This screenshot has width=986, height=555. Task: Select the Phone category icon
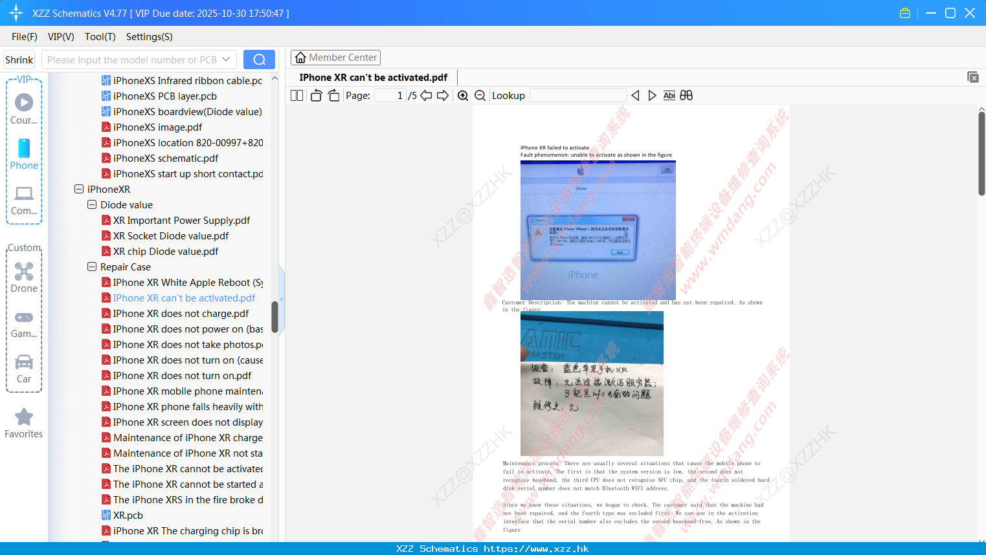(x=24, y=155)
